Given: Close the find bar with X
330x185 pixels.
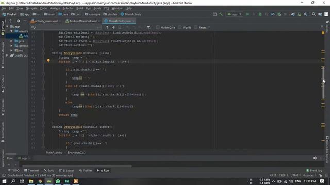Looking at the screenshot, I should 322,26.
